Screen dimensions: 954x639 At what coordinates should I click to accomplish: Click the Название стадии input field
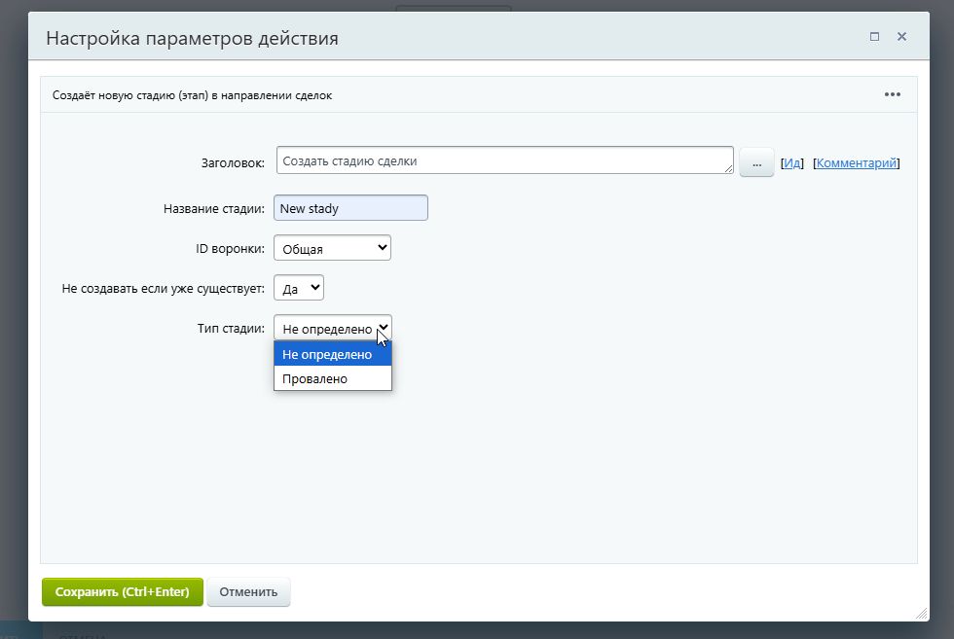click(x=350, y=208)
